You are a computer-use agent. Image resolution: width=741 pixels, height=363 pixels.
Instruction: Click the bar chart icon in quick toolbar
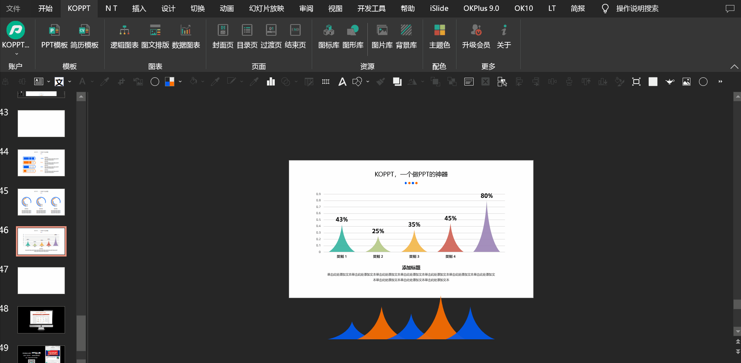click(x=271, y=82)
